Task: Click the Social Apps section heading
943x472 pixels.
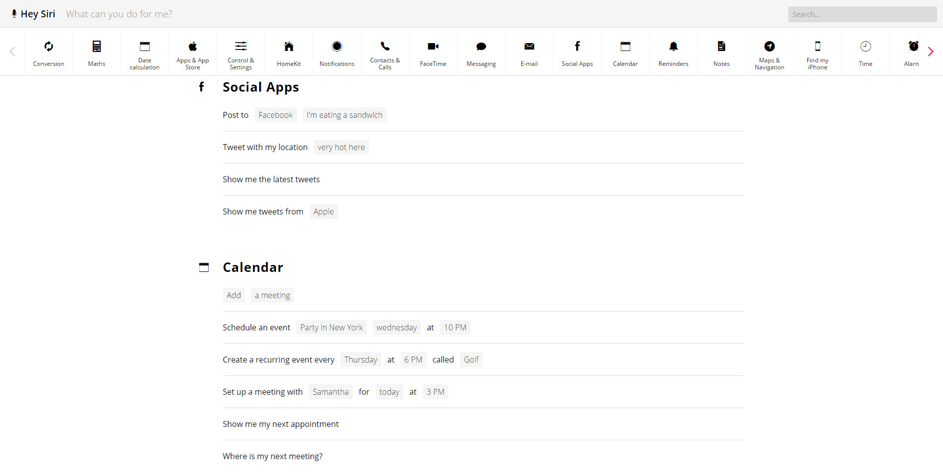Action: (x=261, y=87)
